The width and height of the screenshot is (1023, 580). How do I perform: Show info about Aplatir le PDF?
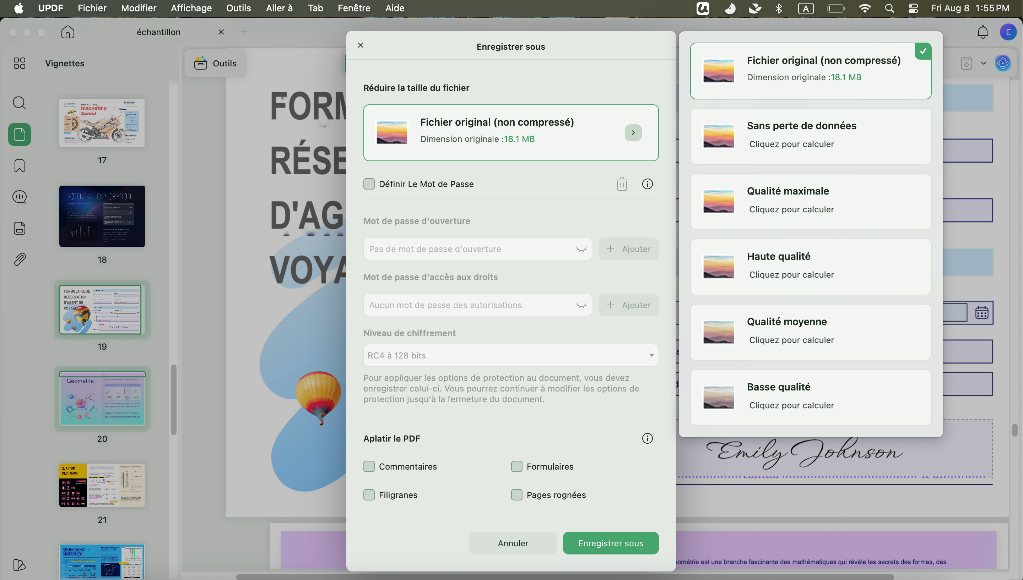tap(647, 438)
